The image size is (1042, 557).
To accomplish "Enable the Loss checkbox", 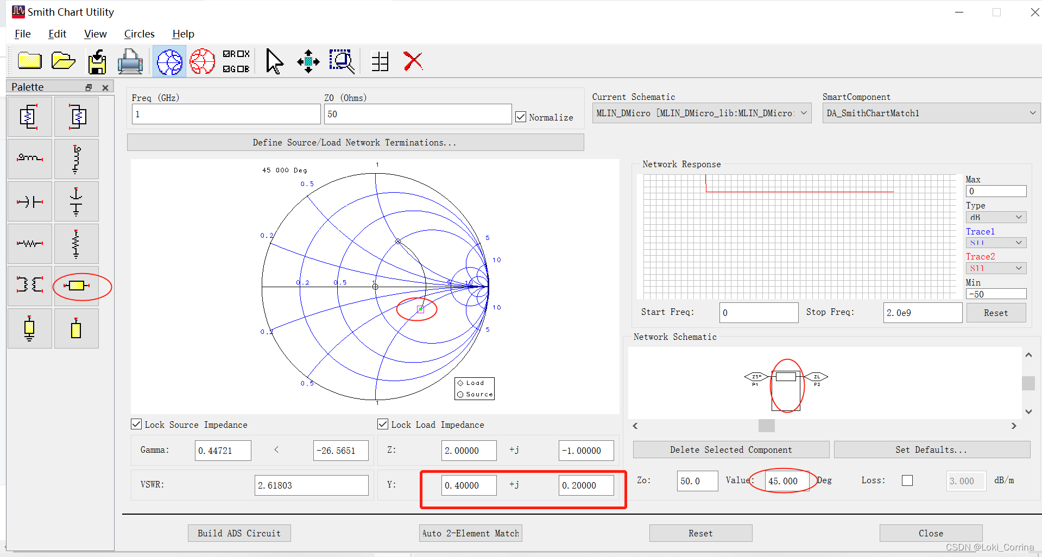I will 907,480.
